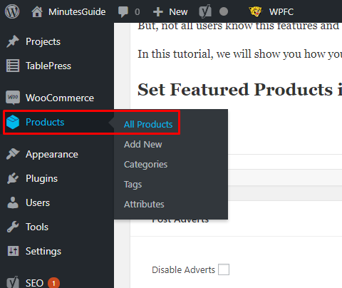Click the Users person icon
Screen dimensions: 342x288
coord(13,202)
